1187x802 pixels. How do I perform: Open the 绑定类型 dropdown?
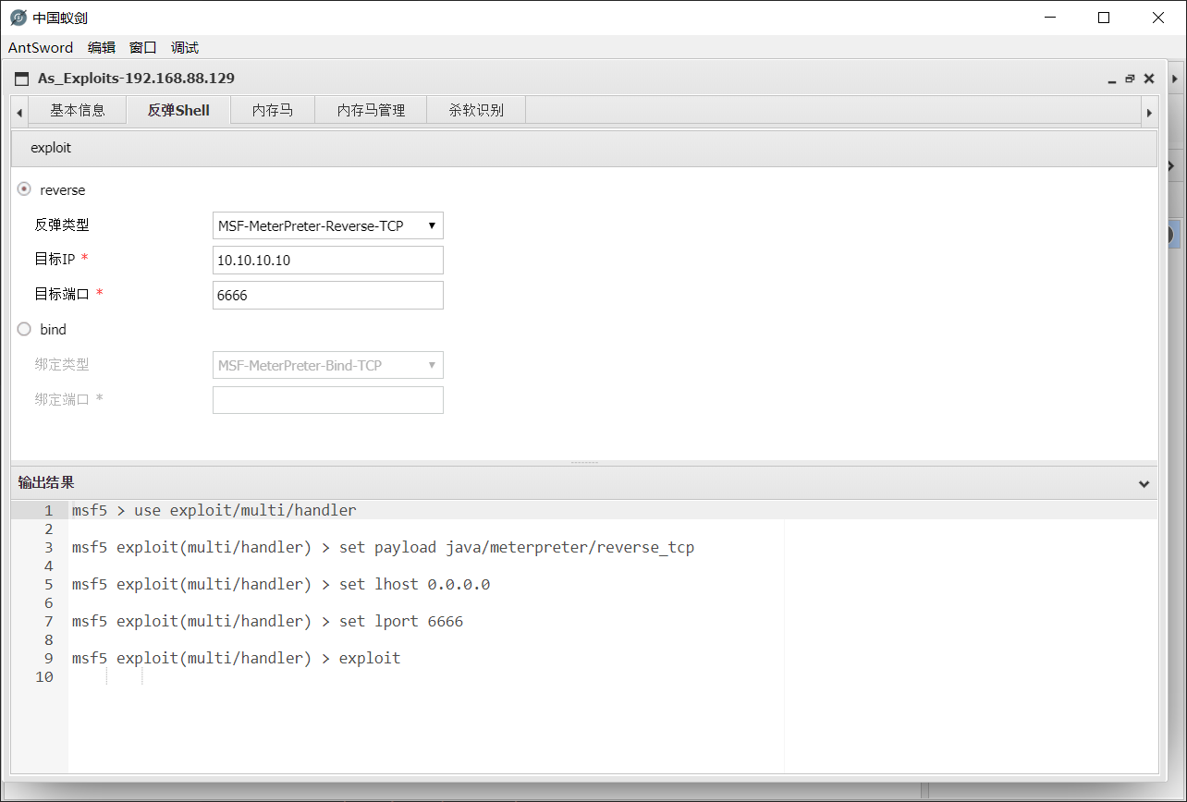tap(328, 365)
